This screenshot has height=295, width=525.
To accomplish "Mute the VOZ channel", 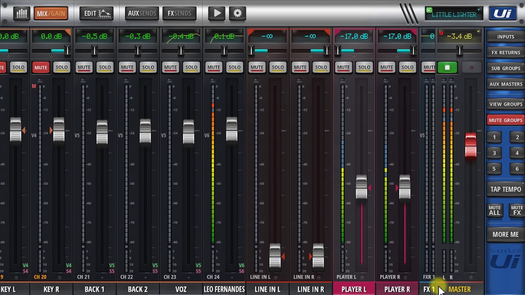I will pos(170,67).
